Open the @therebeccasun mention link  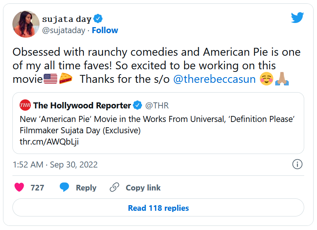pyautogui.click(x=214, y=79)
